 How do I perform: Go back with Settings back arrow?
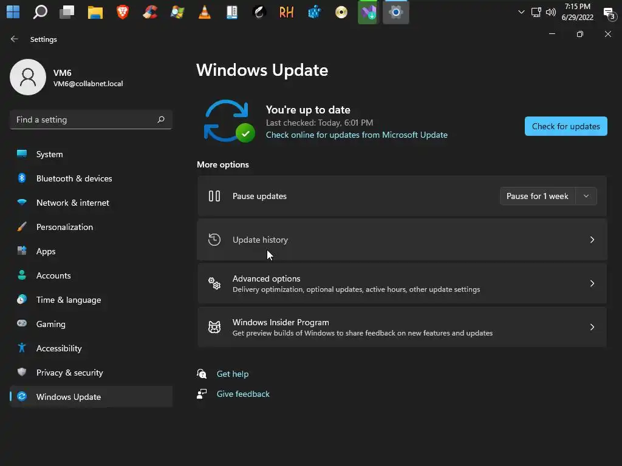click(x=15, y=39)
